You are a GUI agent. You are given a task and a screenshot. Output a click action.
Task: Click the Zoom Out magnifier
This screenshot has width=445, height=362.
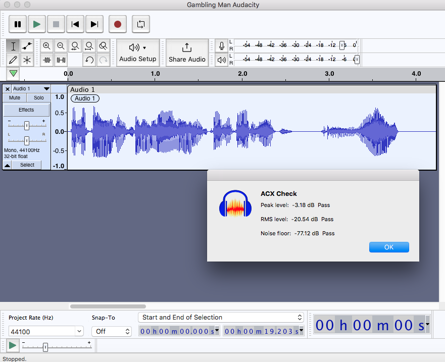(x=61, y=45)
